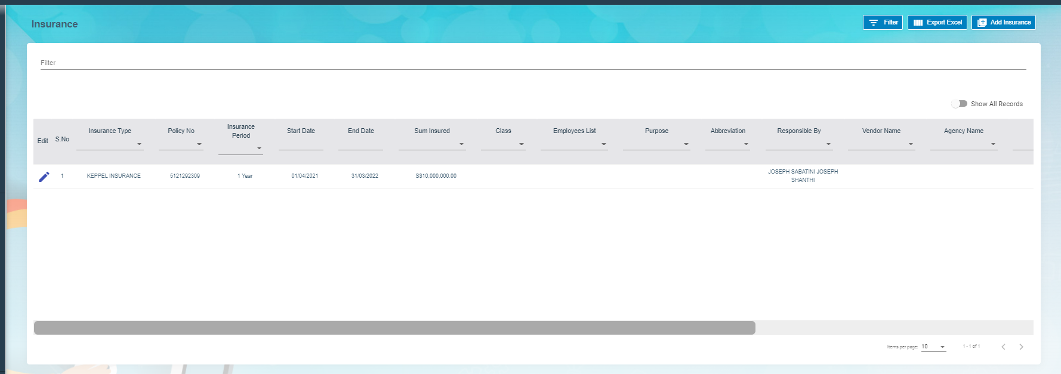
Task: Click the Start Date filter field
Action: [x=301, y=144]
